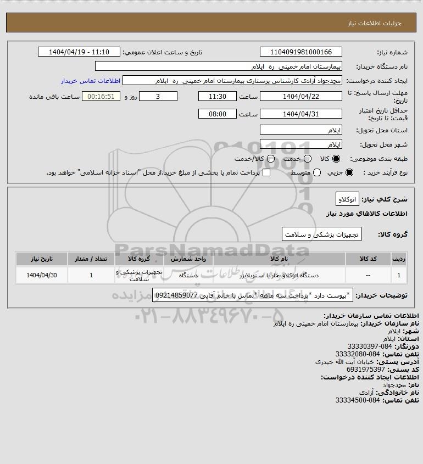The height and width of the screenshot is (464, 423).
Task: Select the کالا/خدمت radio button
Action: [x=270, y=159]
